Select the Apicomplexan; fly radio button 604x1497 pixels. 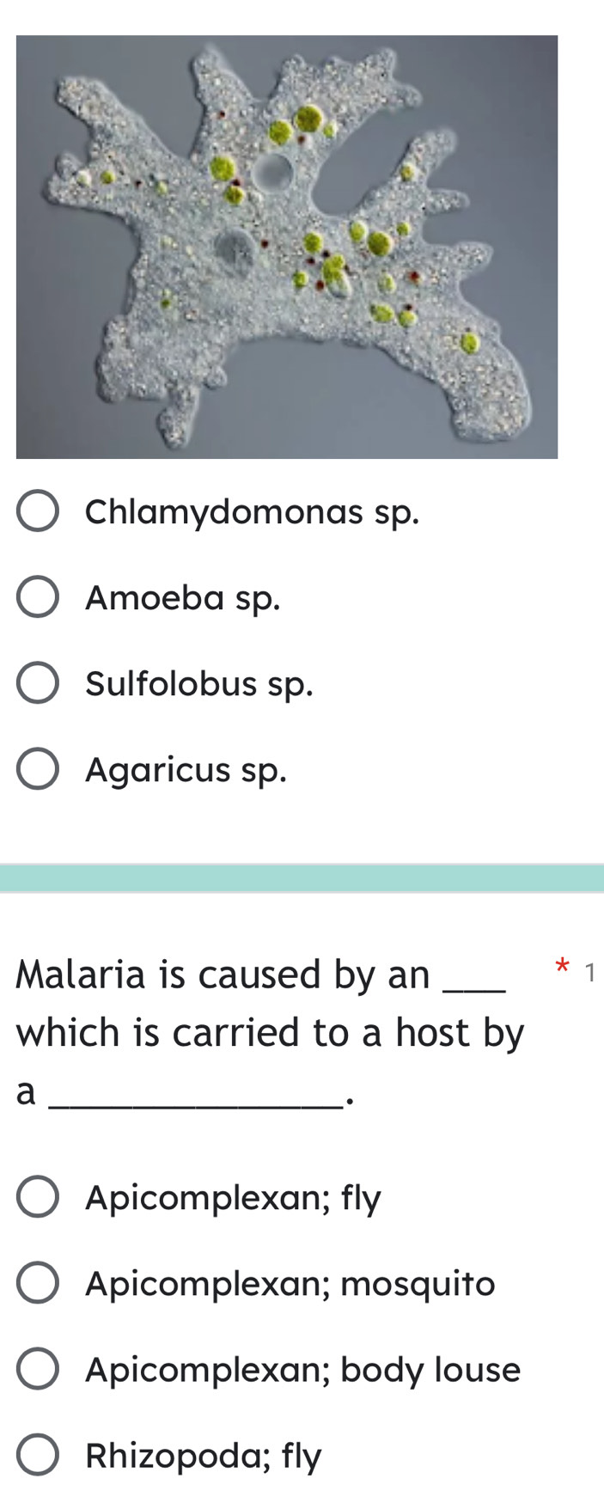point(38,1198)
